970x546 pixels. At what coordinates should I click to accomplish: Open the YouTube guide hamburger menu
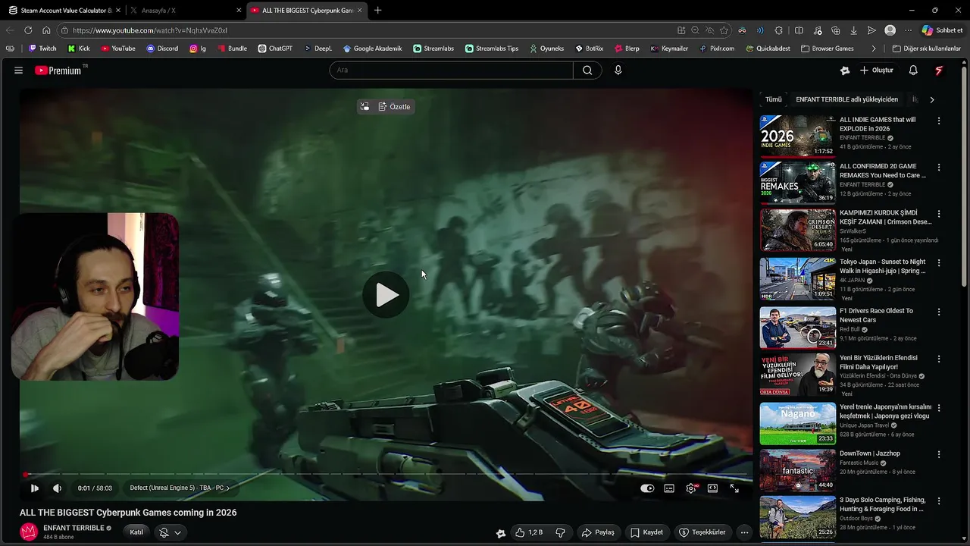click(18, 70)
